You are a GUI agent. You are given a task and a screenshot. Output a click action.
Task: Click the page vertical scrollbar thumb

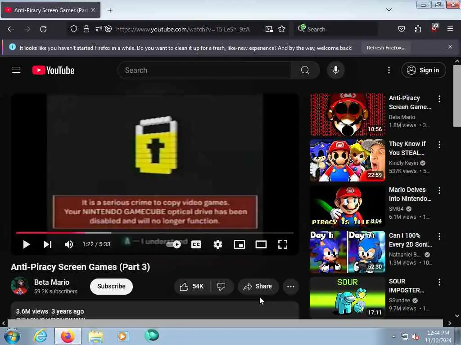click(457, 96)
